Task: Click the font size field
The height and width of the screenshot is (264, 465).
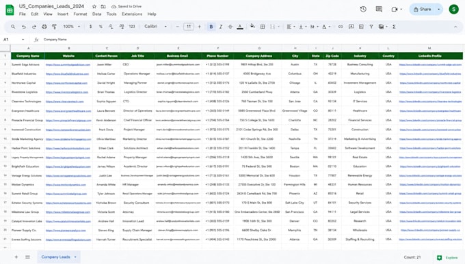Action: point(189,27)
